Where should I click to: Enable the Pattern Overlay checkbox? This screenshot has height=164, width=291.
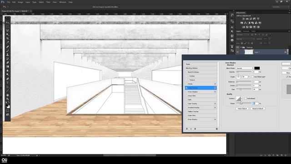click(x=186, y=112)
